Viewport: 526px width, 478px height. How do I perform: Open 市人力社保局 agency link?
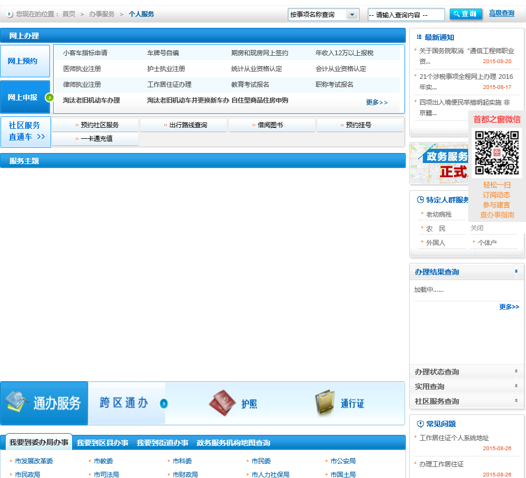270,475
